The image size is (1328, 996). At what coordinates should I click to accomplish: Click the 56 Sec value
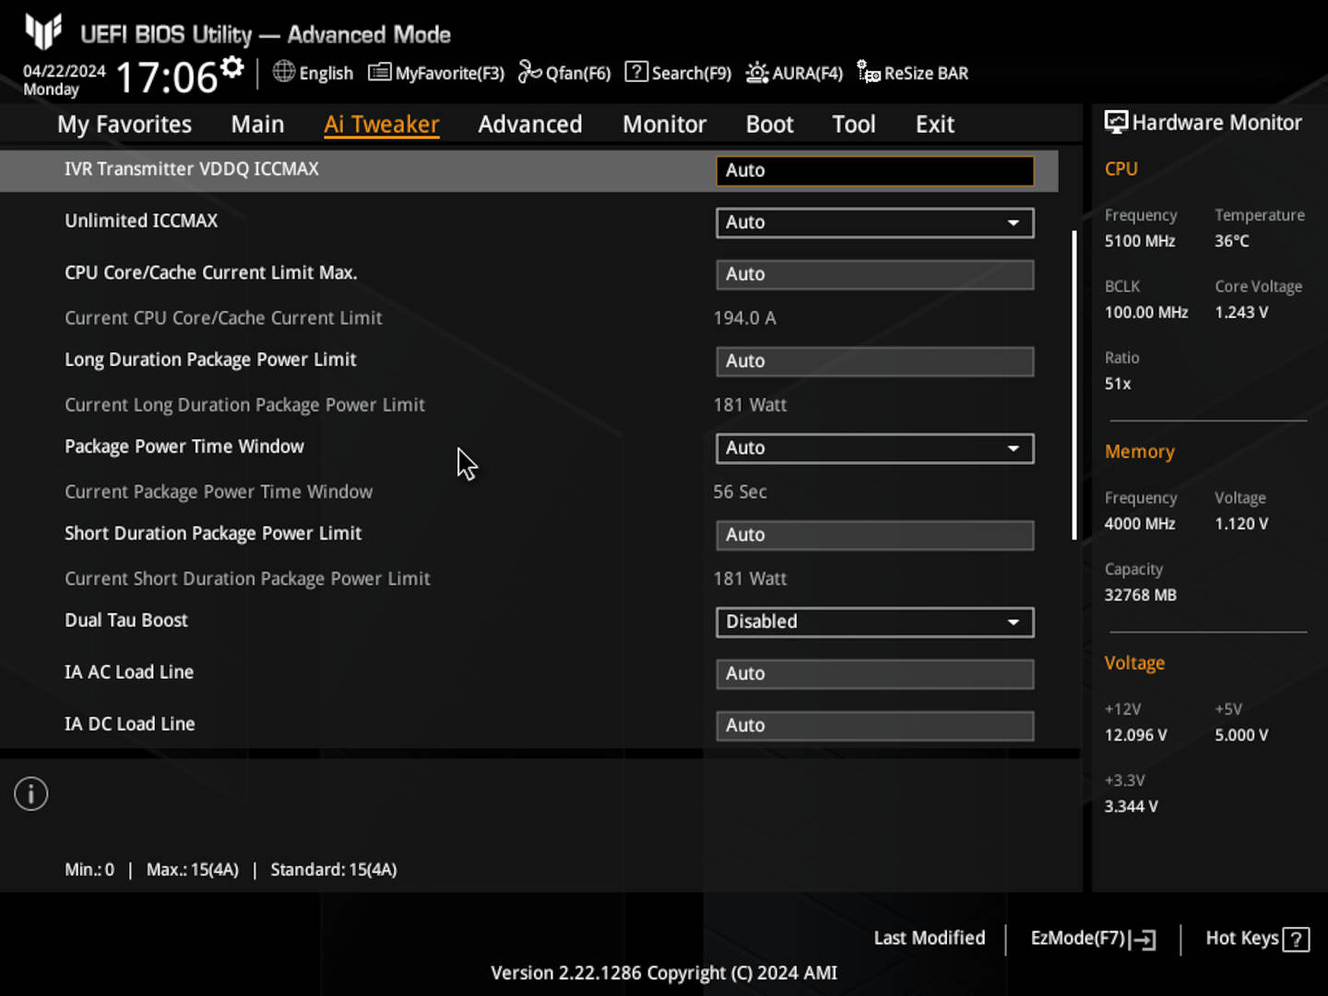740,492
